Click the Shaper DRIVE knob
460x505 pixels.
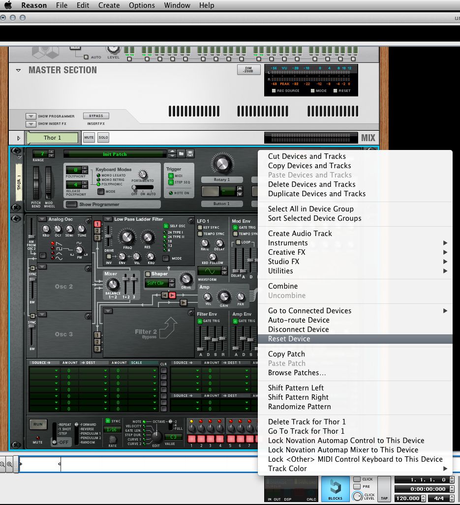pos(186,279)
